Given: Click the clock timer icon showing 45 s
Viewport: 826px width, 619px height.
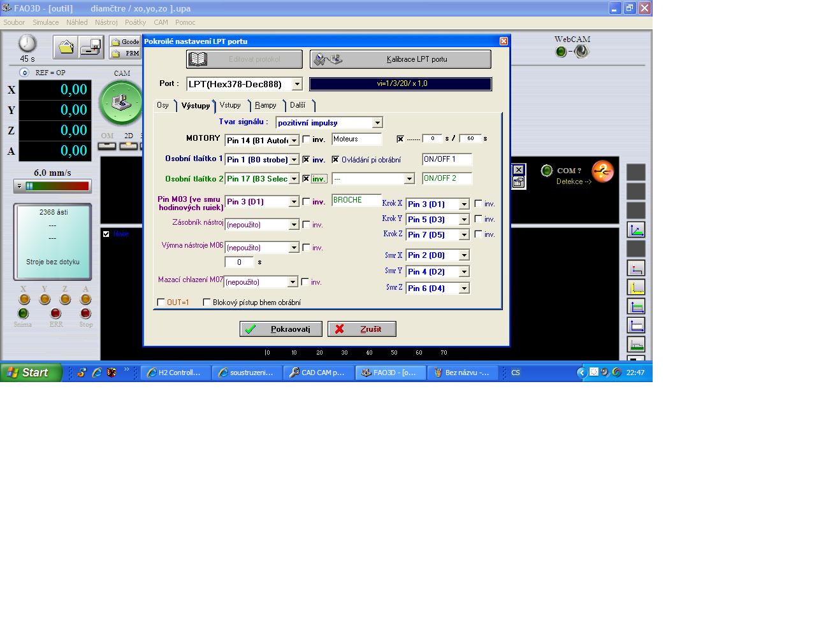Looking at the screenshot, I should pos(27,44).
